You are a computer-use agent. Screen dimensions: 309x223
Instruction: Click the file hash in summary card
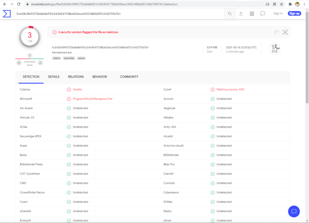coord(100,47)
